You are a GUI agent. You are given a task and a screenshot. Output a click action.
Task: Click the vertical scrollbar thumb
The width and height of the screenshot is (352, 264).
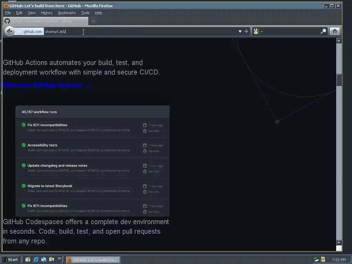(339, 80)
